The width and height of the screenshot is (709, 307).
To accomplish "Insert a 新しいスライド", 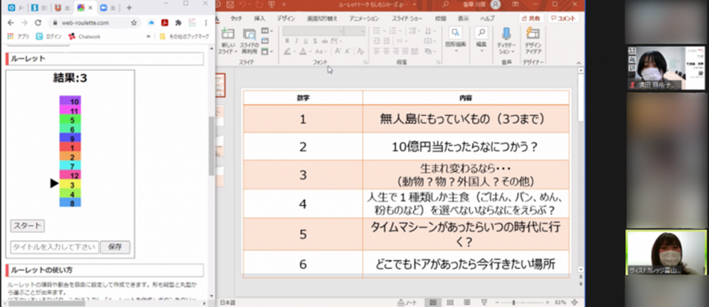I will (227, 41).
